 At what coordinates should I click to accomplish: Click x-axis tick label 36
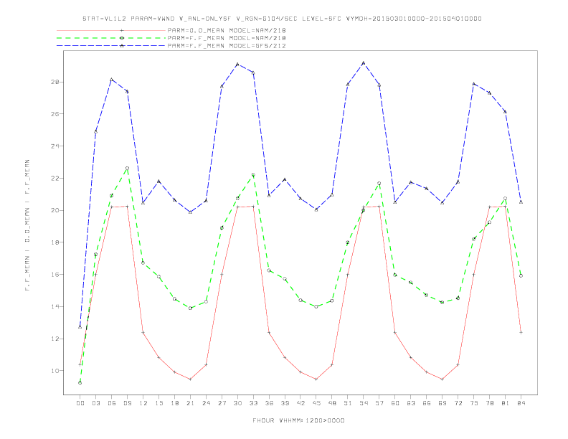pos(269,403)
